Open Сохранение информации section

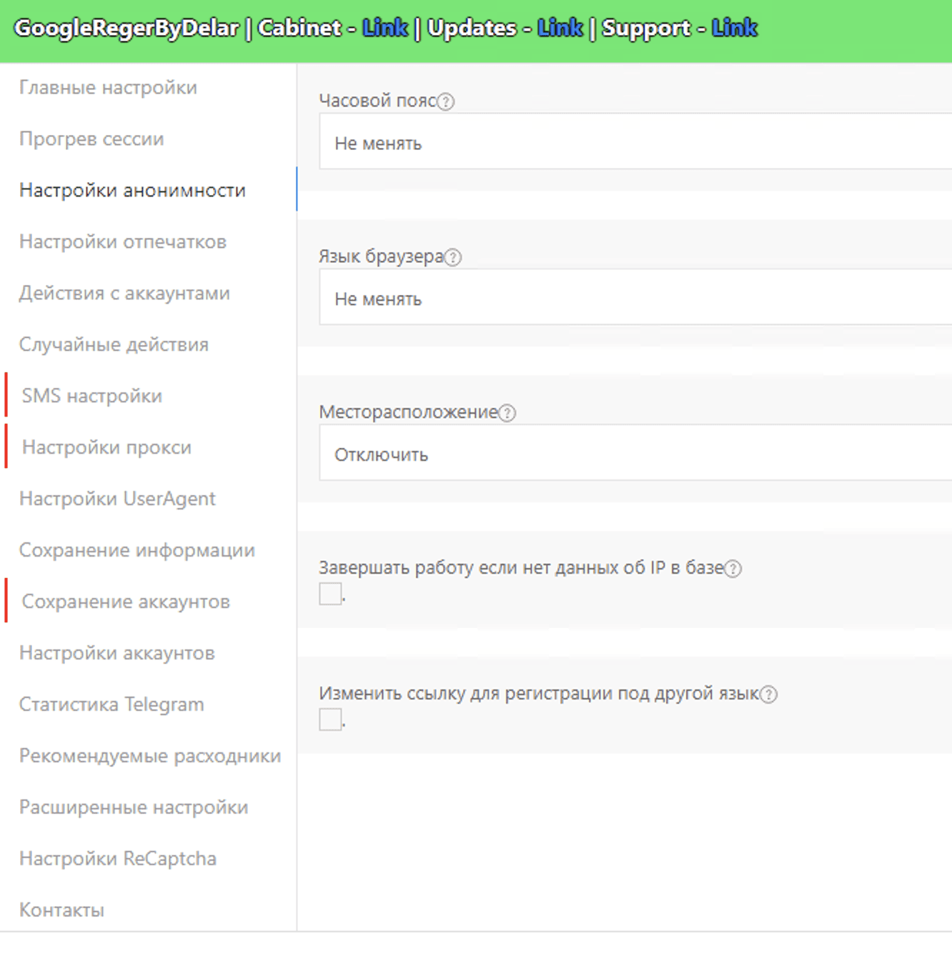click(x=137, y=550)
